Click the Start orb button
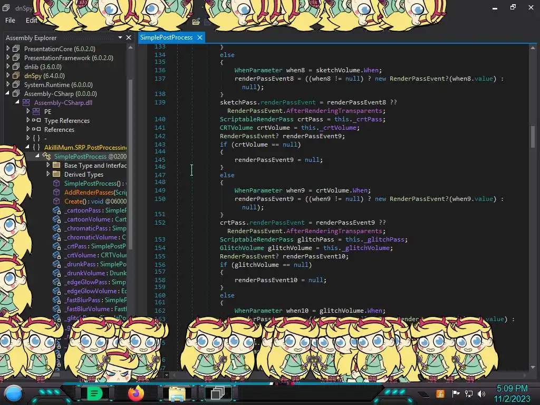The height and width of the screenshot is (405, 540). [x=14, y=393]
